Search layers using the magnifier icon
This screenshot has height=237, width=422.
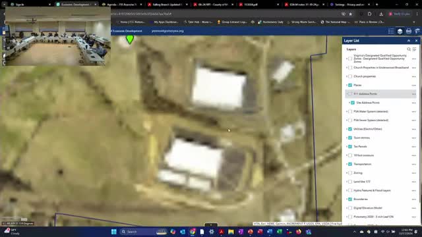[409, 49]
